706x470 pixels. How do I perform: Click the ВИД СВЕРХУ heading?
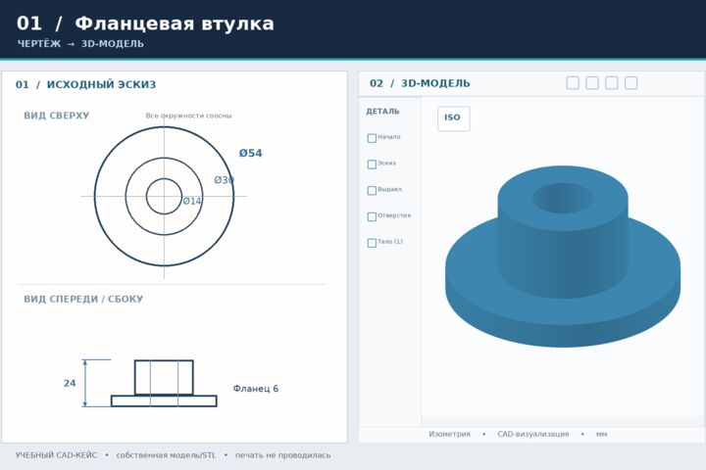coord(56,116)
